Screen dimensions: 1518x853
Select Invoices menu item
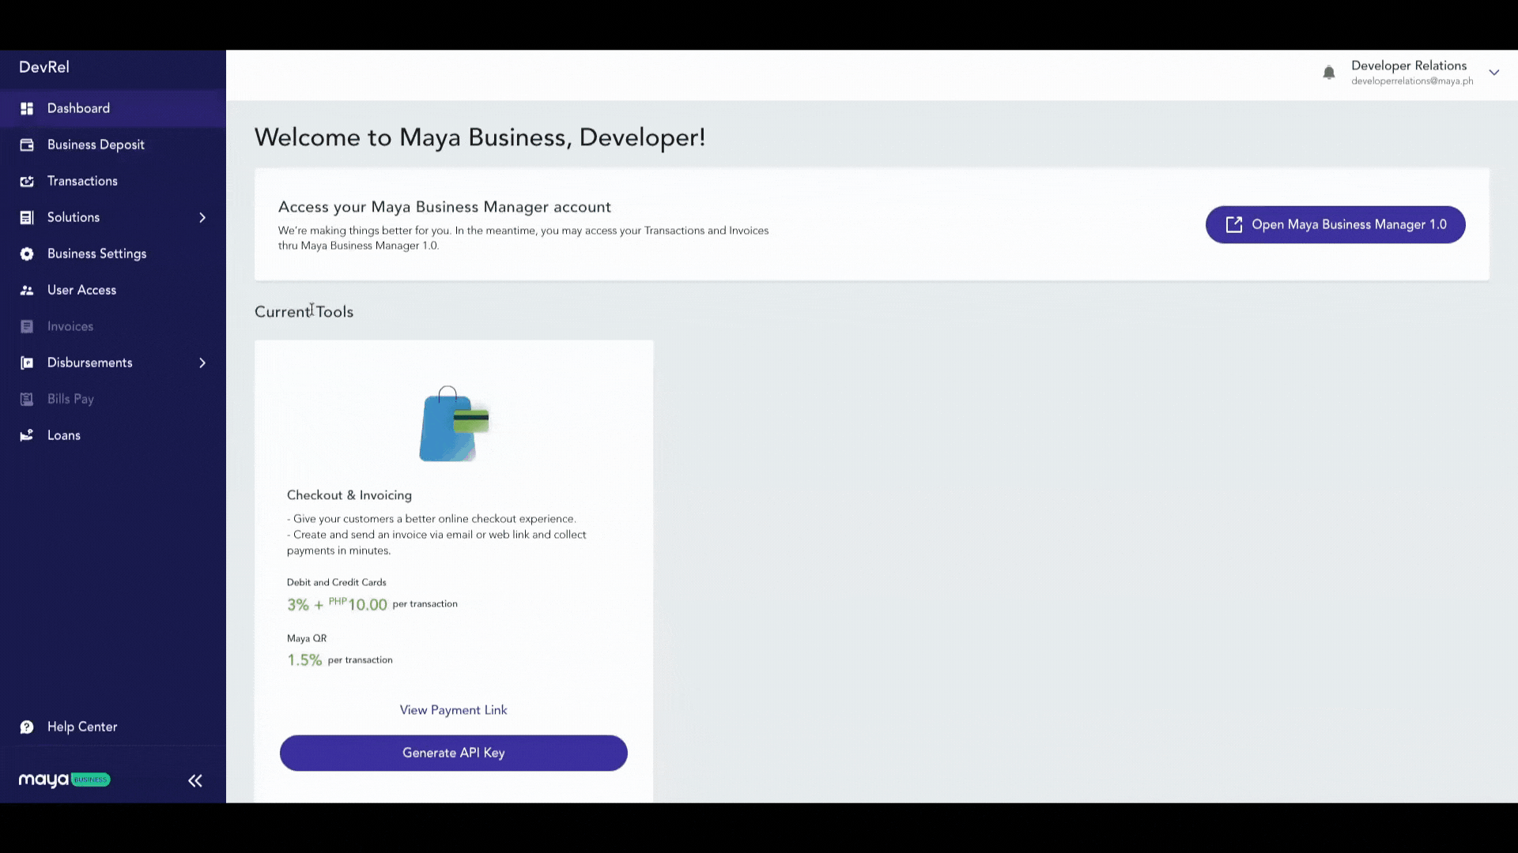pyautogui.click(x=113, y=326)
